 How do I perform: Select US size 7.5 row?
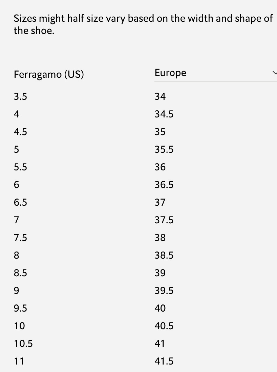tap(20, 238)
